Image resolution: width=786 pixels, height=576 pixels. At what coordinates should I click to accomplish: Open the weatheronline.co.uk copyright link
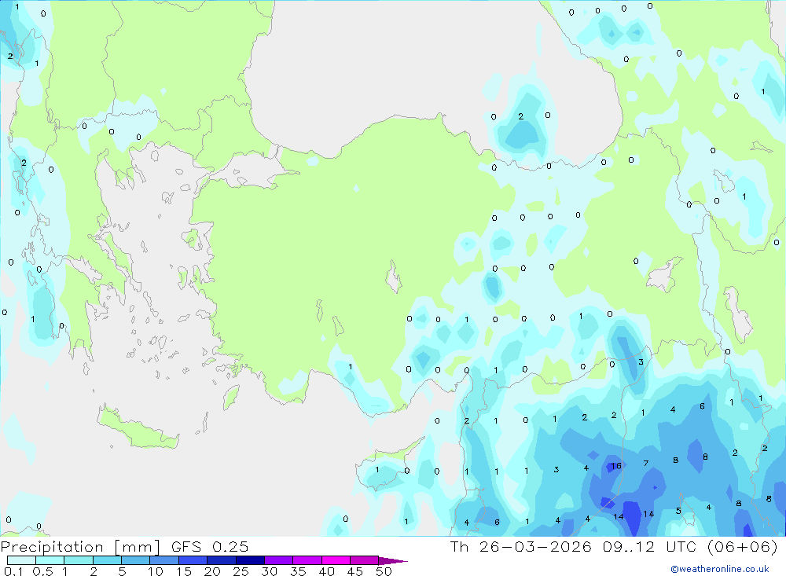tap(720, 569)
